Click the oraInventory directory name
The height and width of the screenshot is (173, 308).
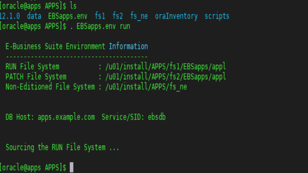pyautogui.click(x=176, y=17)
